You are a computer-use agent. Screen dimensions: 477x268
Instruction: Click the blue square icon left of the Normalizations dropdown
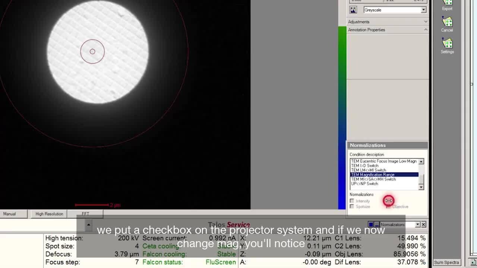coord(371,224)
